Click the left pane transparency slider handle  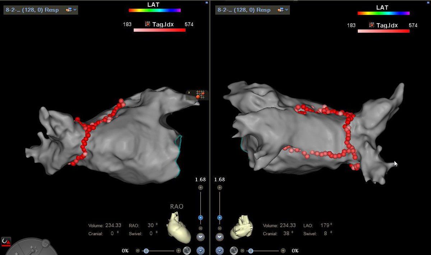coord(146,251)
